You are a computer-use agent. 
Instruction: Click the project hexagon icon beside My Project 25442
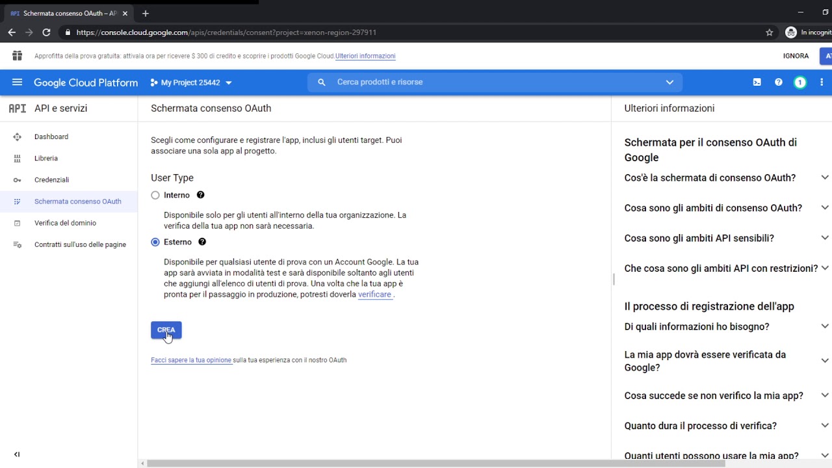(x=154, y=83)
